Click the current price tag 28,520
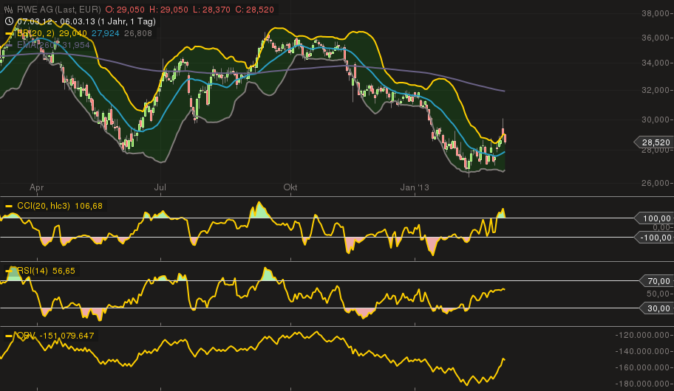 pos(653,142)
